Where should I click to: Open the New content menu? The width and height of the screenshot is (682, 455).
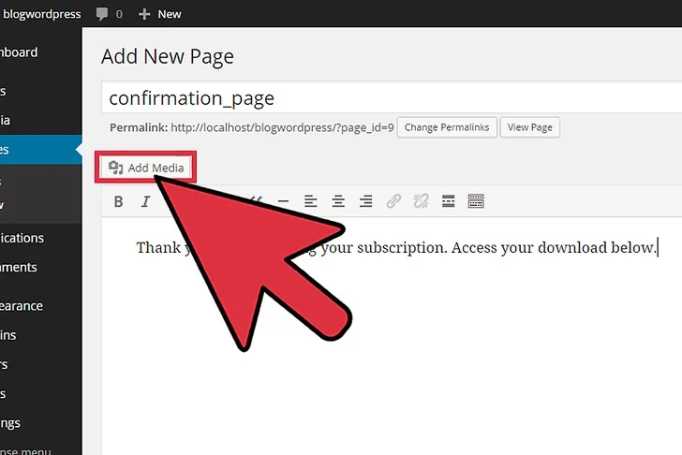[160, 14]
